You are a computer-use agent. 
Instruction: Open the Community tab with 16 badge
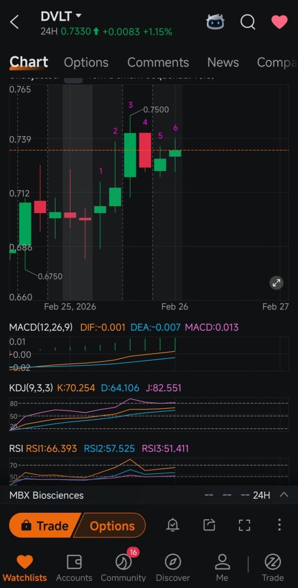[123, 567]
